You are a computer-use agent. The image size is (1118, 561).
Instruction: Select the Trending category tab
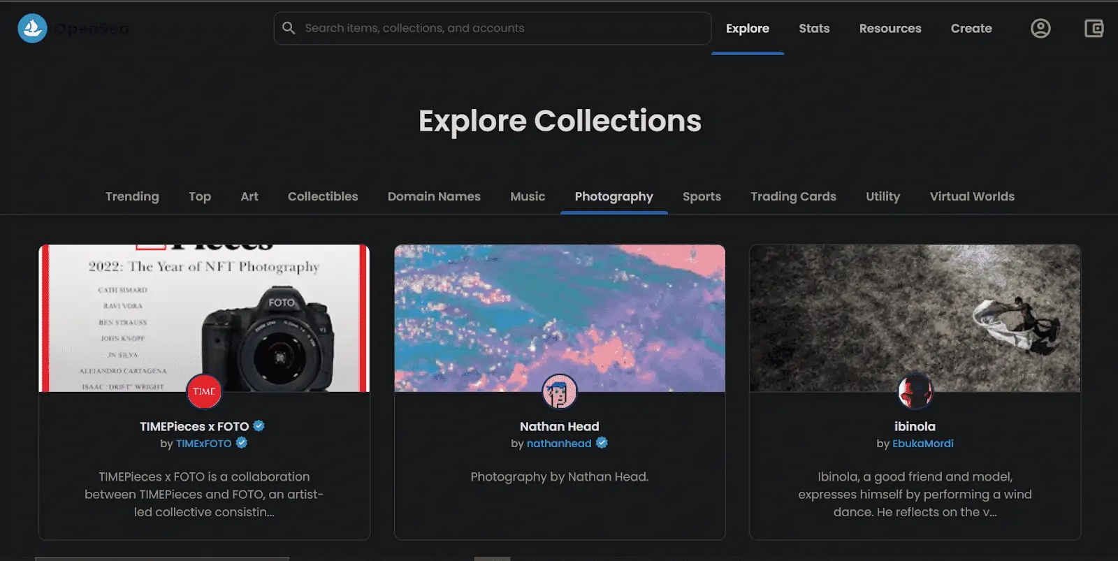point(132,196)
